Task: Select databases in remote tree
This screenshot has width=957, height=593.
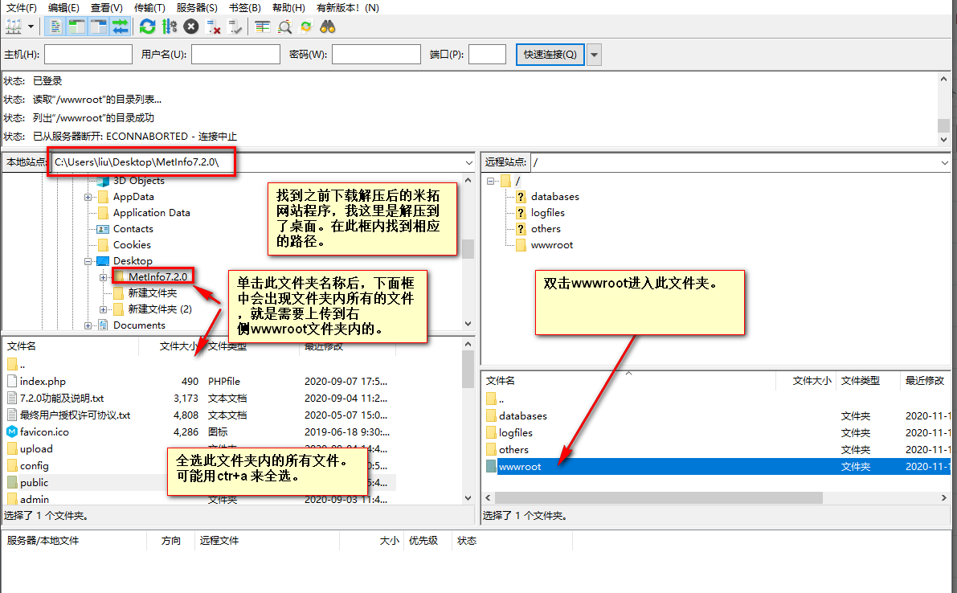Action: [x=554, y=196]
